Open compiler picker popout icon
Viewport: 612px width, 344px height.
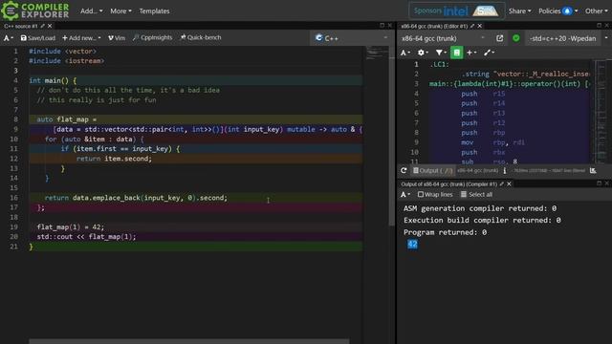pos(499,38)
